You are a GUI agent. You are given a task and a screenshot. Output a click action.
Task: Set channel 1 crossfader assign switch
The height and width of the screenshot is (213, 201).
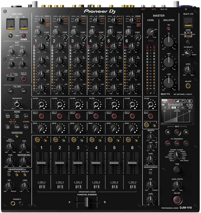point(42,186)
